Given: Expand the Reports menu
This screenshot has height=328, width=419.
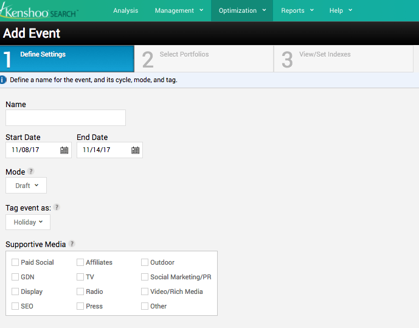Looking at the screenshot, I should [x=297, y=11].
